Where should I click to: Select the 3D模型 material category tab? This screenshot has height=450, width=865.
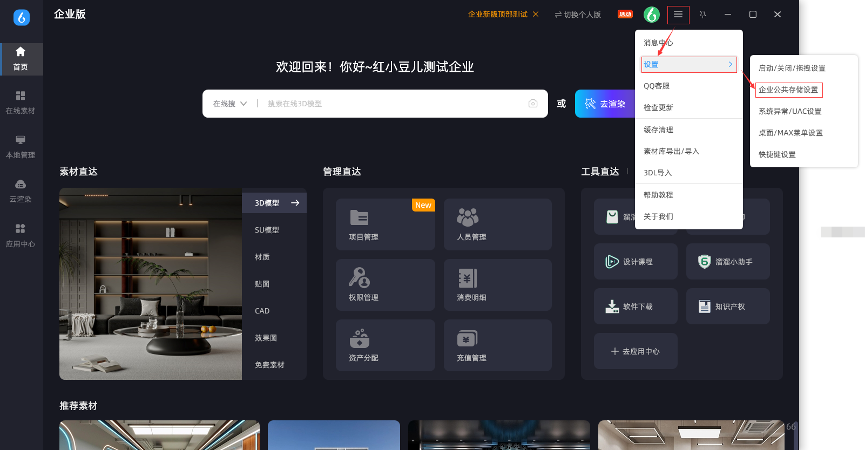(x=274, y=203)
